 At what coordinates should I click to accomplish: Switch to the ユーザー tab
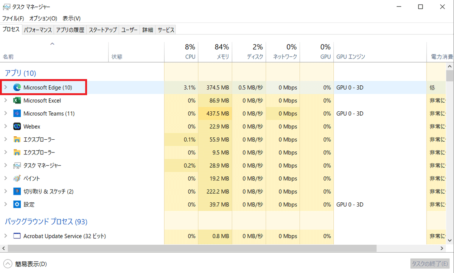[x=129, y=30]
